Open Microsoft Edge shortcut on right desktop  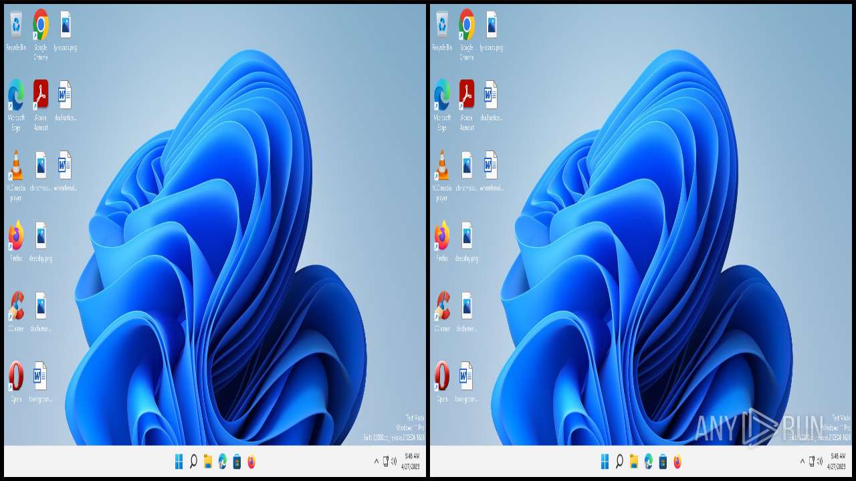tap(442, 106)
